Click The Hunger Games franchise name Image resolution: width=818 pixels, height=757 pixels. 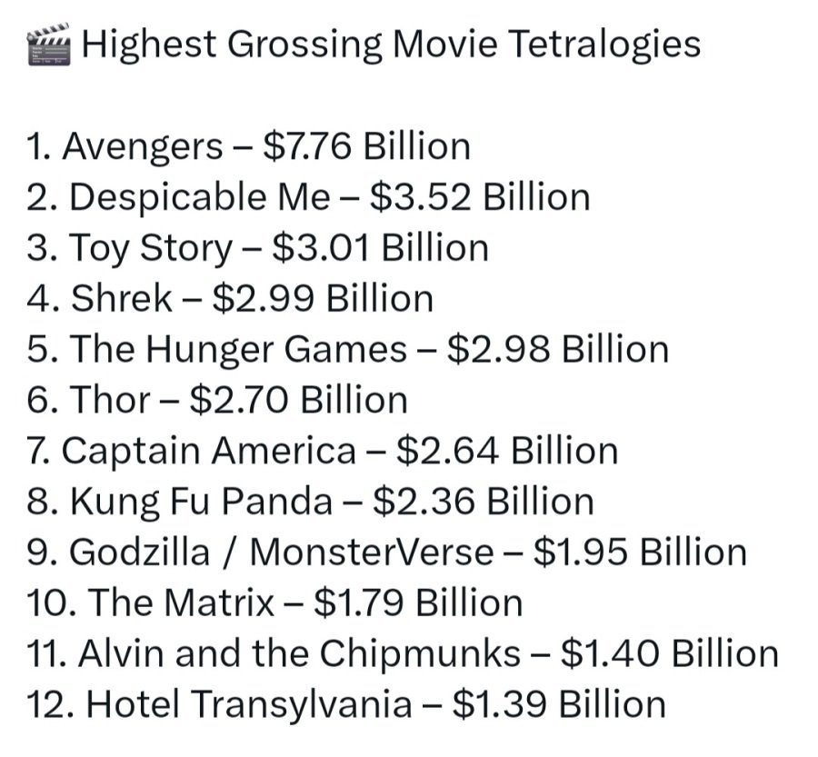238,351
